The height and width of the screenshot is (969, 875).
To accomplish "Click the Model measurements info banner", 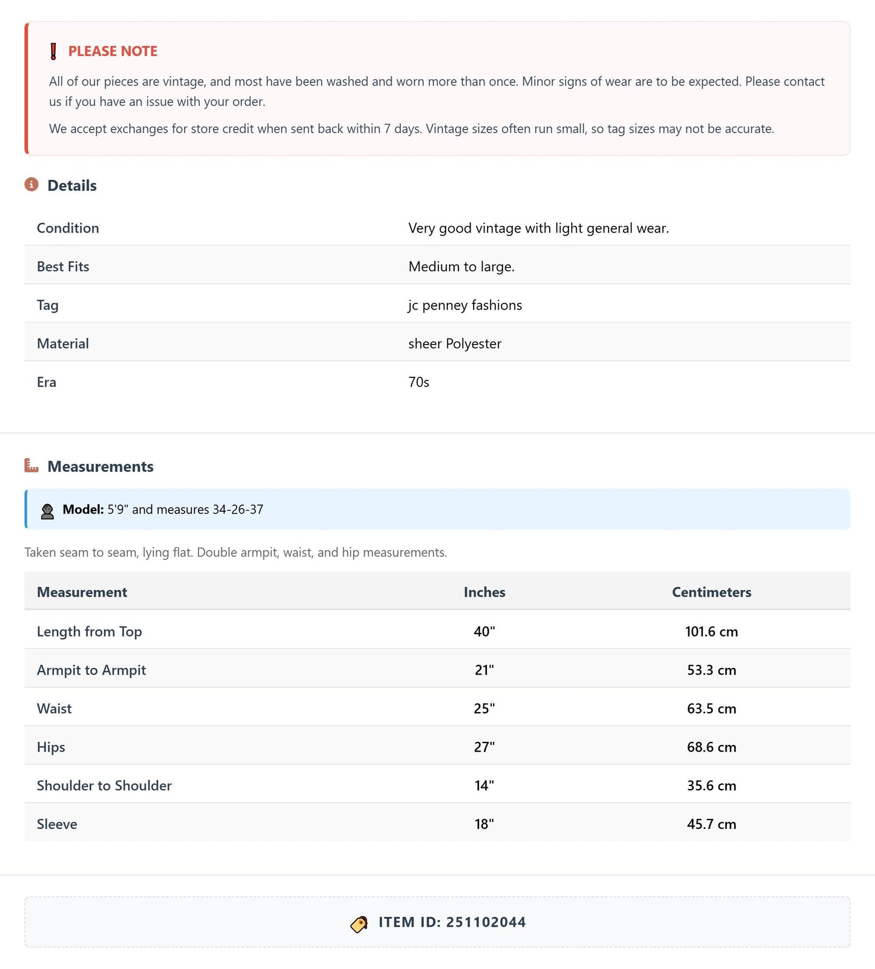I will (x=437, y=509).
